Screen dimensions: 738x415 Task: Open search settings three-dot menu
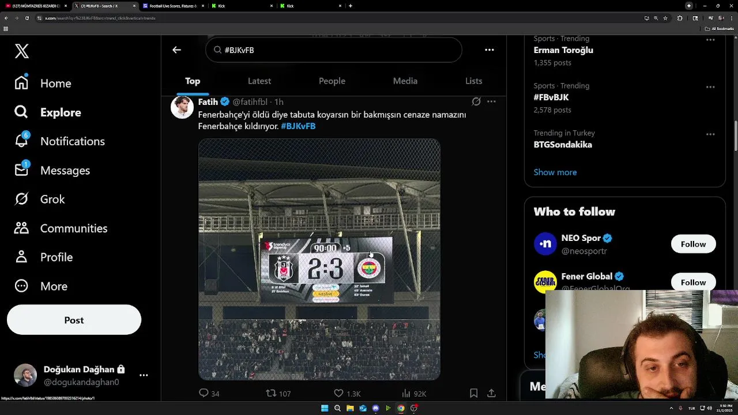490,50
